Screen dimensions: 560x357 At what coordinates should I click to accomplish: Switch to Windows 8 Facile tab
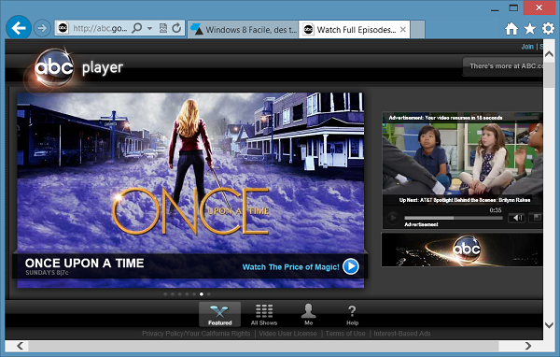244,29
